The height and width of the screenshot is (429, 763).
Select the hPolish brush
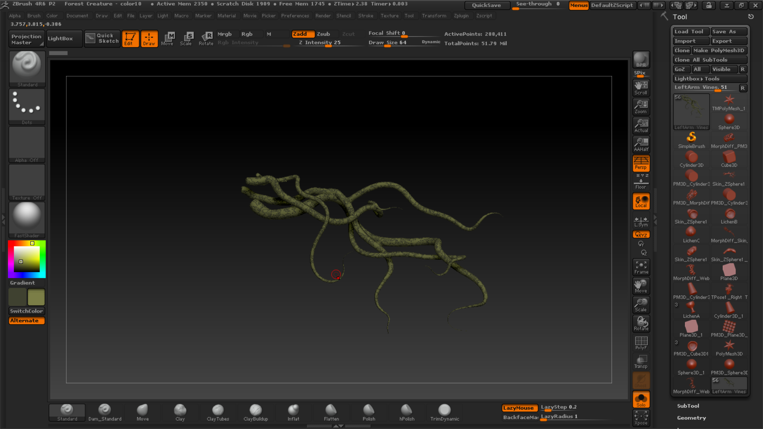(x=407, y=412)
